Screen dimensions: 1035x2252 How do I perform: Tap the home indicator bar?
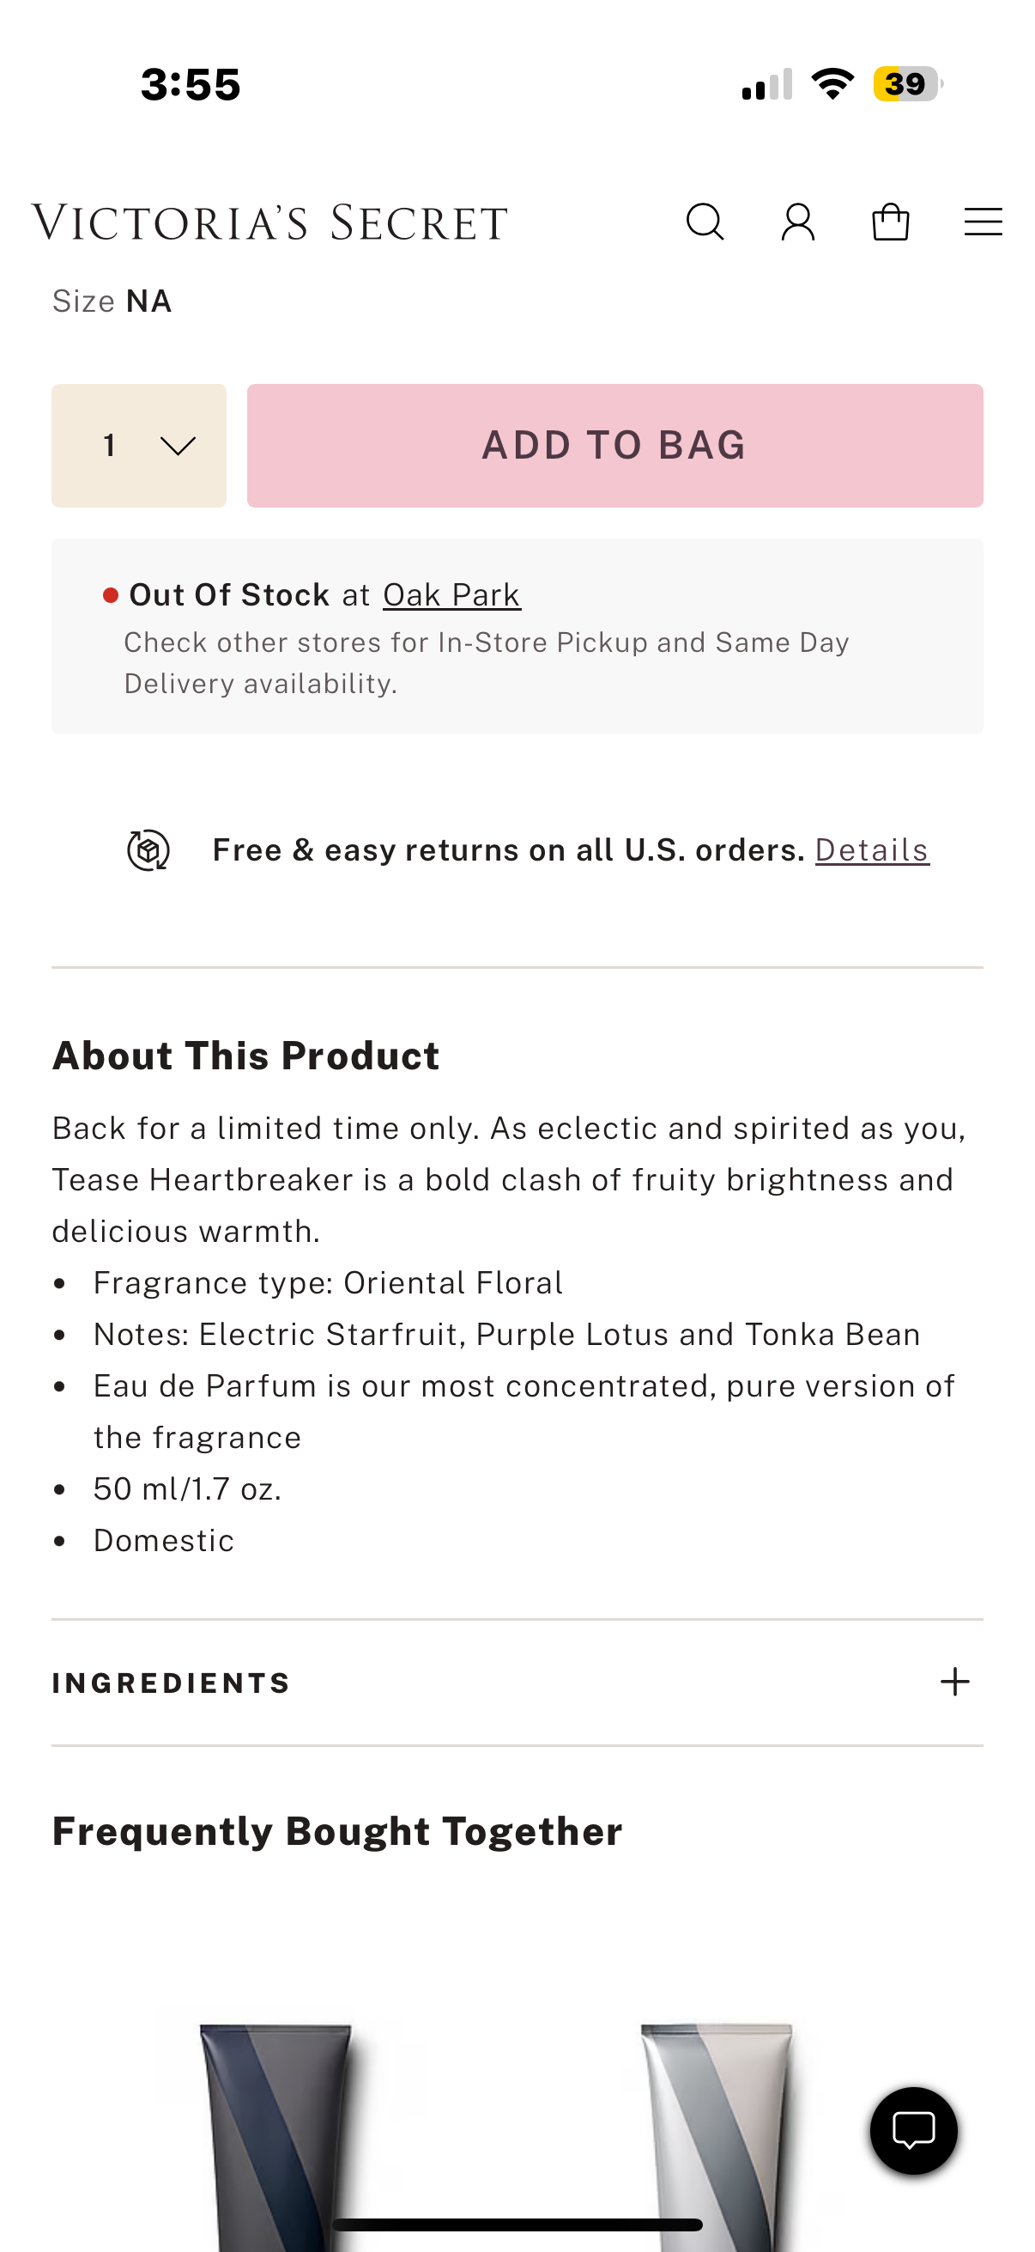tap(517, 2224)
